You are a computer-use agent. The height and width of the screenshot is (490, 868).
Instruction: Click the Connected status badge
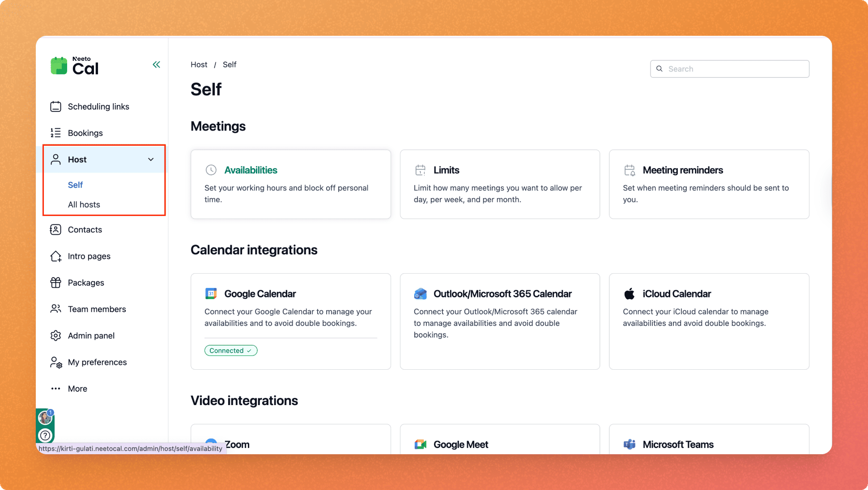tap(230, 351)
